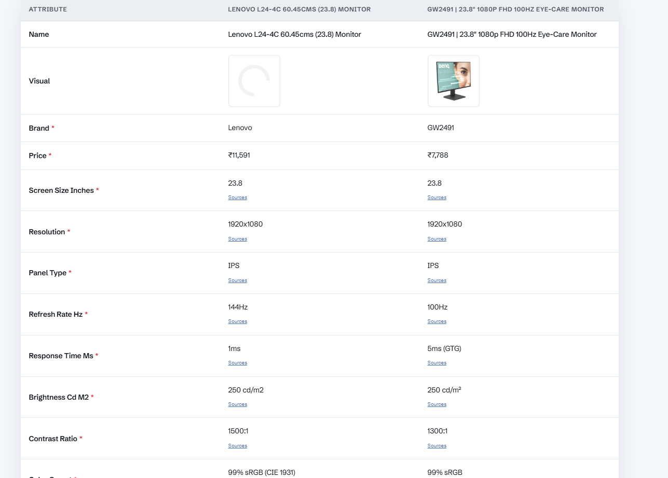Open Sources for GW2491 brightness value
Viewport: 668px width, 478px height.
pyautogui.click(x=437, y=404)
